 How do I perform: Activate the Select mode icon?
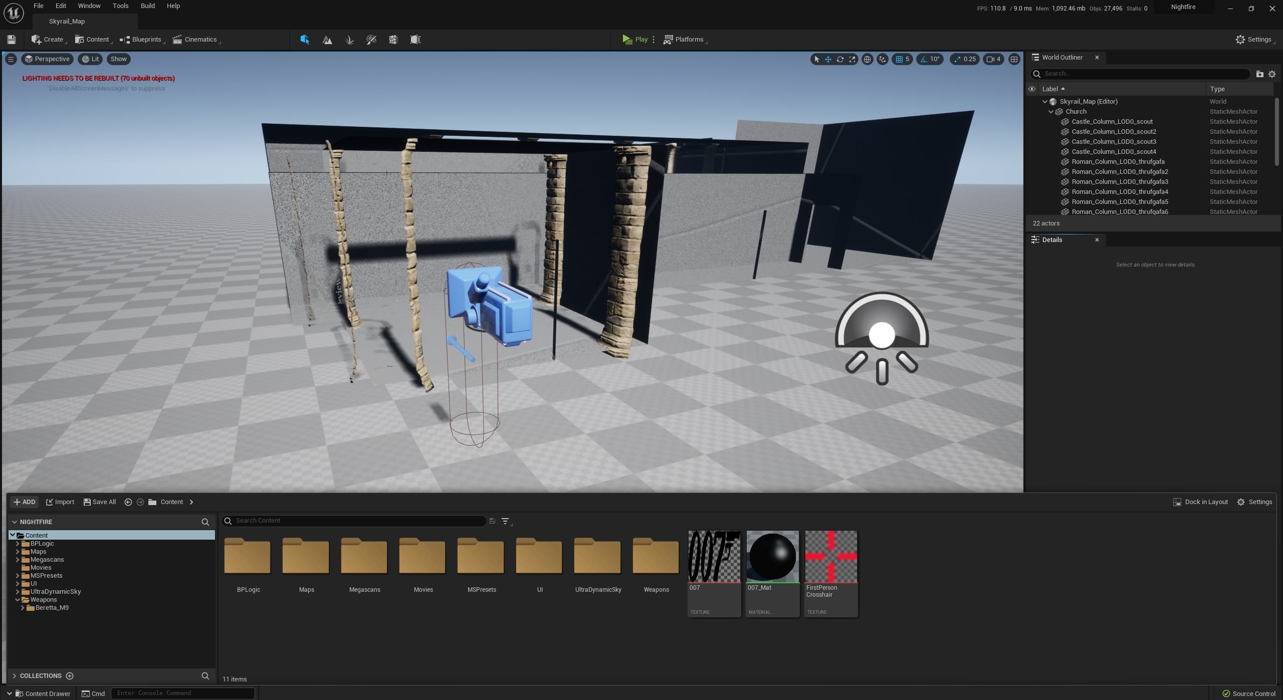(x=305, y=40)
